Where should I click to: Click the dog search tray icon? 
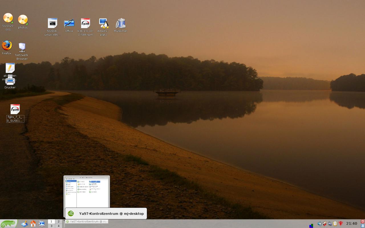coord(325,224)
